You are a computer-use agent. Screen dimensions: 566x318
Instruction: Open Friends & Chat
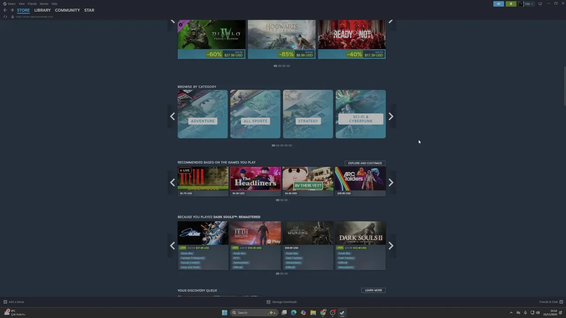coord(550,302)
